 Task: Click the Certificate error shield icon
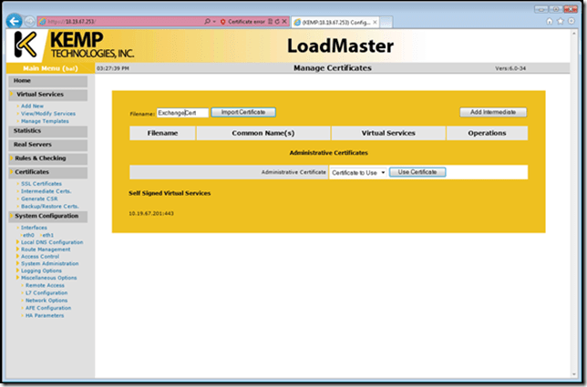[x=222, y=20]
